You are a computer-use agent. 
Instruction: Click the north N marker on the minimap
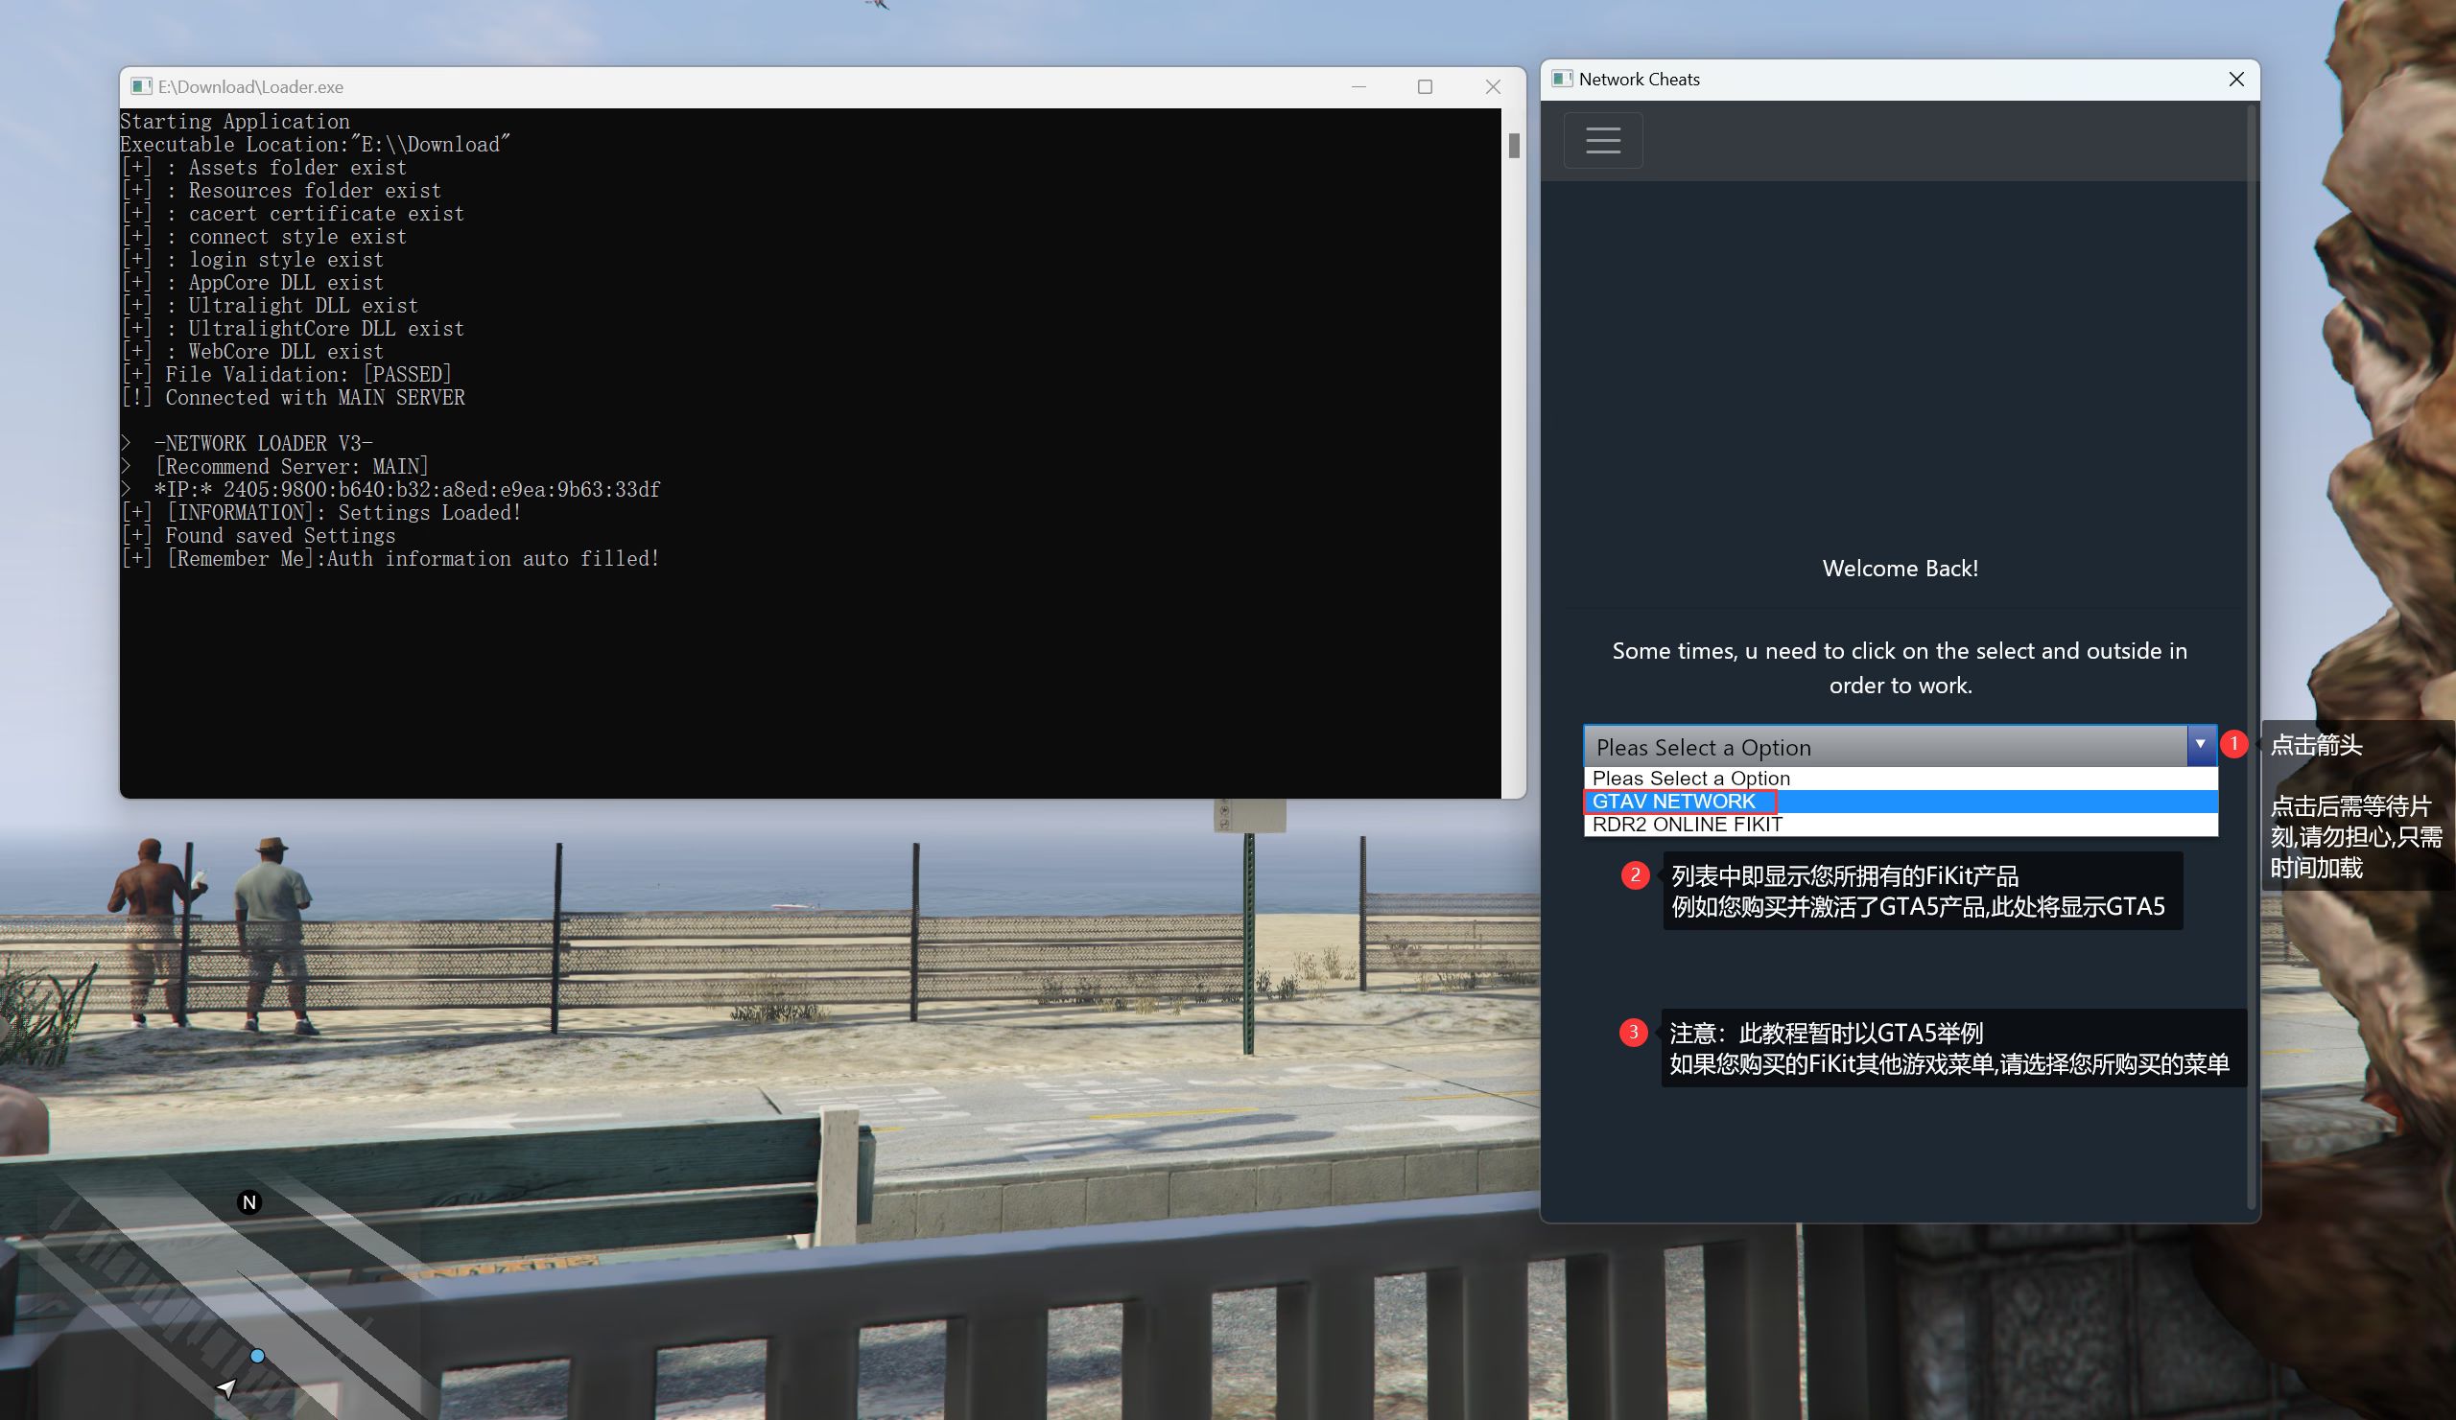tap(249, 1202)
